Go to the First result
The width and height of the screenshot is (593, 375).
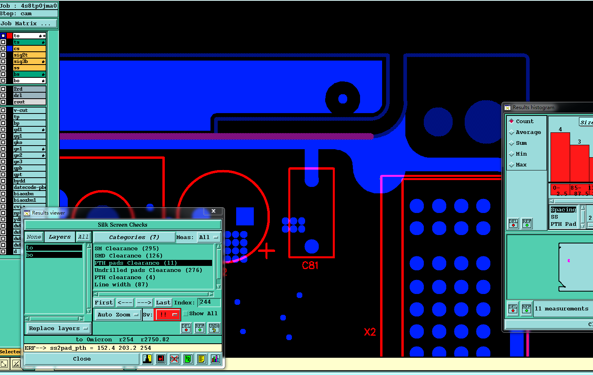[x=104, y=302]
